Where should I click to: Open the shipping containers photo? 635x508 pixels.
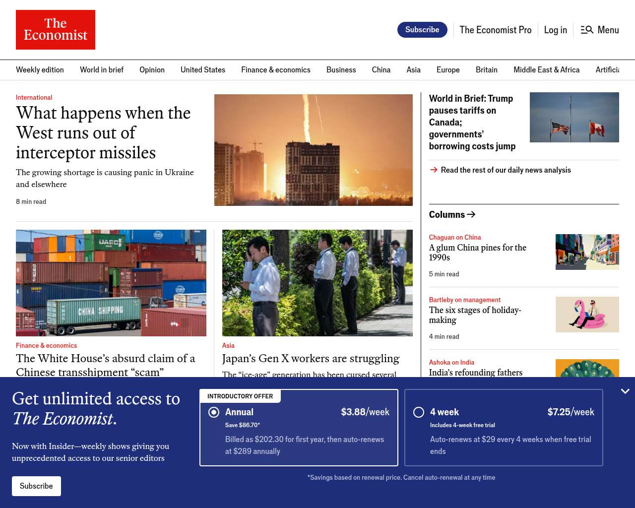click(111, 283)
